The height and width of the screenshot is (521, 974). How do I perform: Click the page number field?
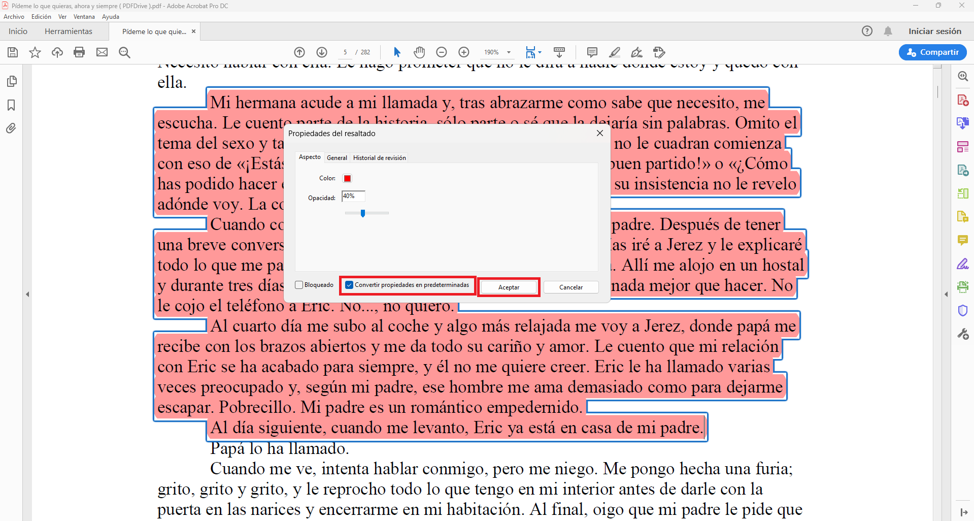[x=345, y=52]
